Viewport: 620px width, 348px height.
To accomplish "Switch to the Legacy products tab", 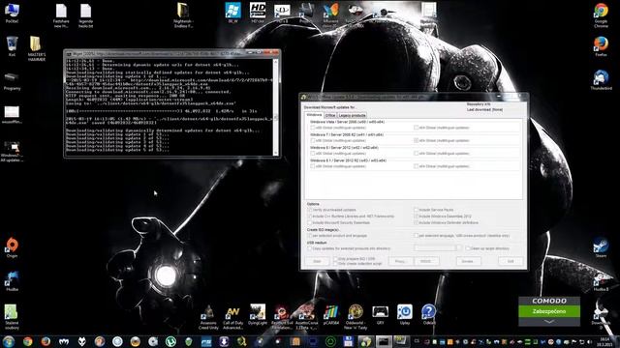I will [352, 116].
